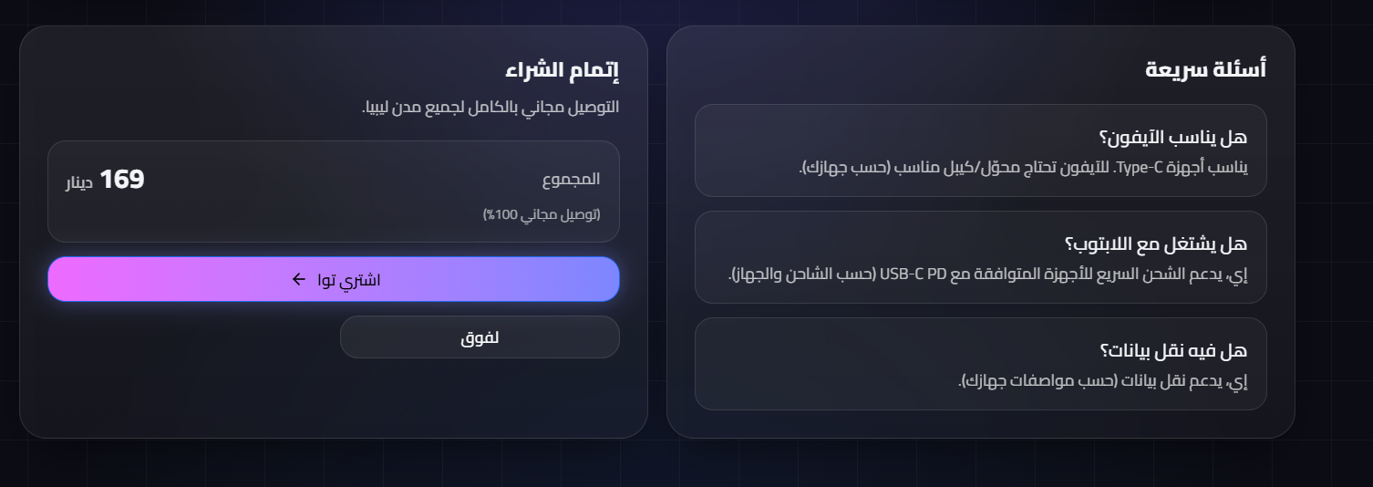The width and height of the screenshot is (1373, 487).
Task: Click the blank space left of أسئلة سريعة
Action: (x=912, y=69)
